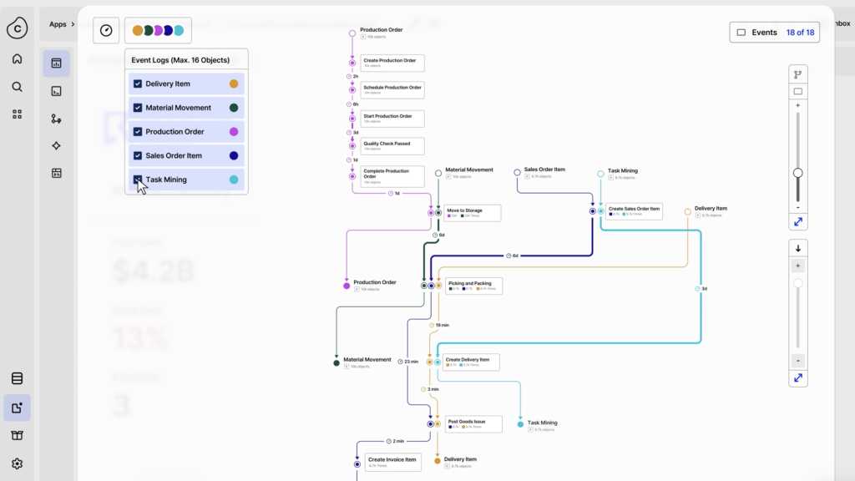Open the gift box icon in sidebar

(x=17, y=435)
